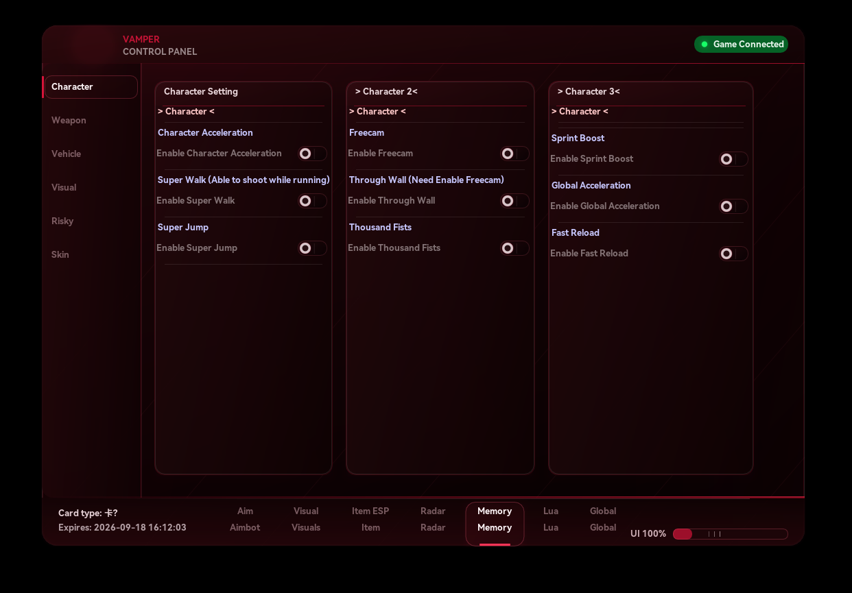This screenshot has width=852, height=593.
Task: Click the 'Expires: 2026-09-18 16:12:03' text
Action: point(122,528)
